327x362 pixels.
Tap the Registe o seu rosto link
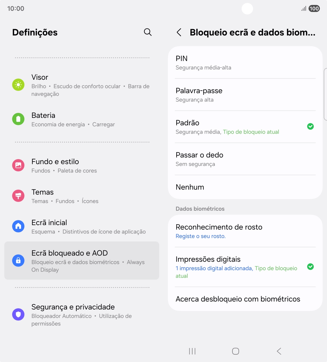tap(201, 236)
